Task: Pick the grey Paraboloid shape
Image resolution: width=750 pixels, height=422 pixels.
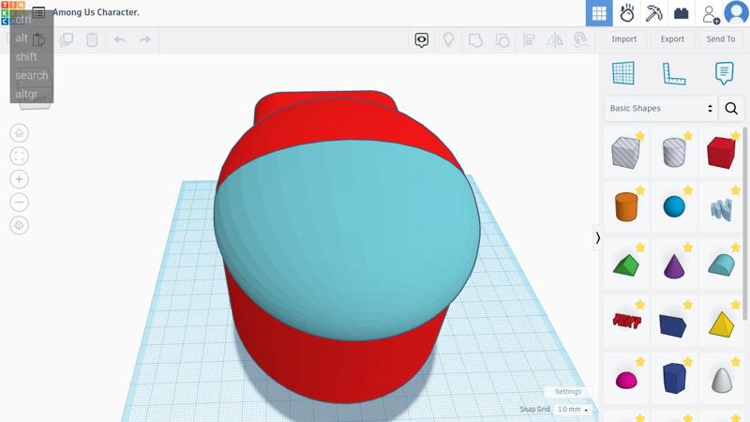Action: [722, 380]
